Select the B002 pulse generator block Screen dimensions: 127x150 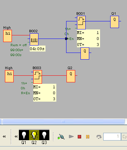(x=34, y=39)
